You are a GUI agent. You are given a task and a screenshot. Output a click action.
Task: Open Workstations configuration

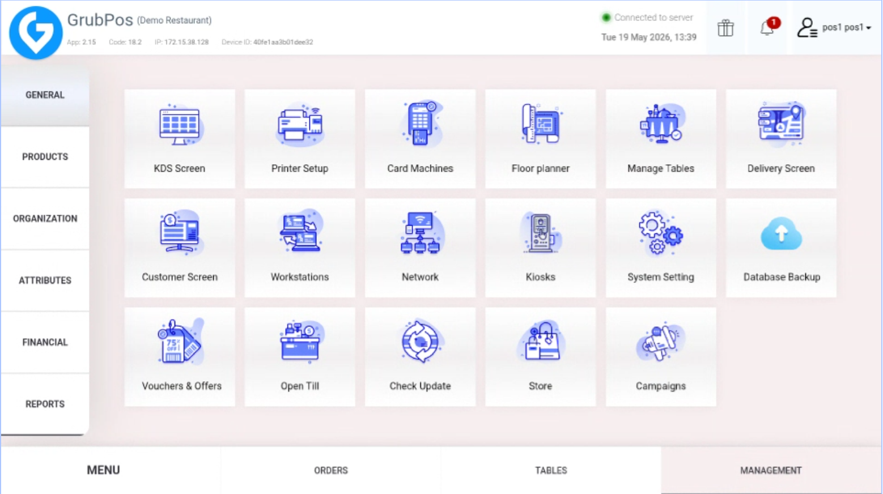(x=300, y=248)
